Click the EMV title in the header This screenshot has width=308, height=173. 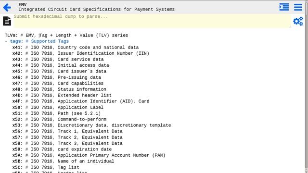click(x=23, y=4)
